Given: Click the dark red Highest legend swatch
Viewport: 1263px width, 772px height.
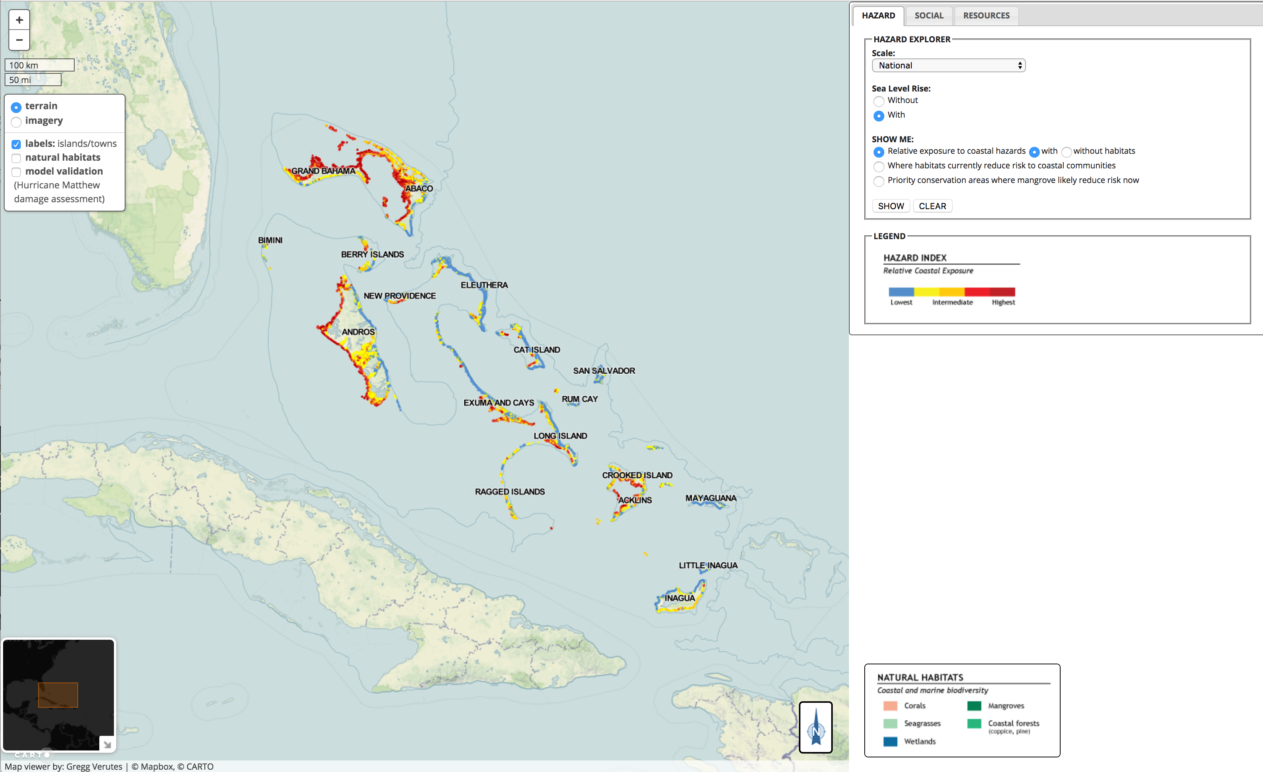Looking at the screenshot, I should [1002, 292].
